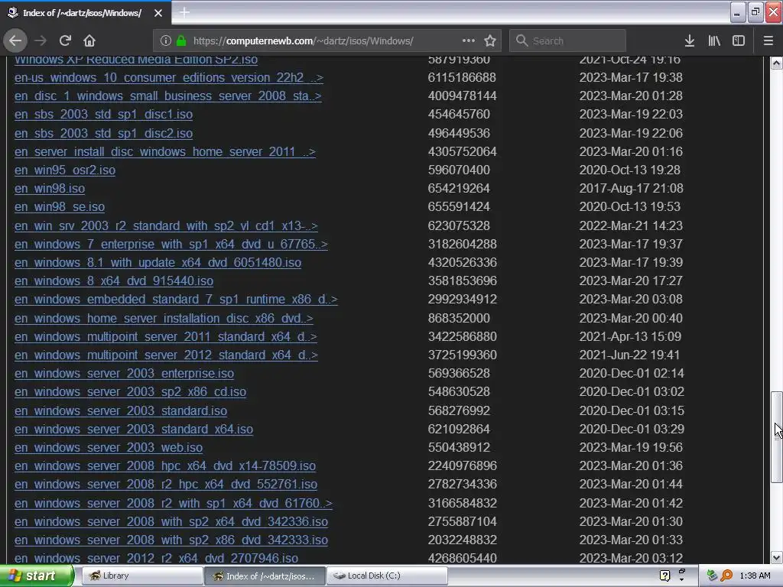The width and height of the screenshot is (783, 587).
Task: Download en_windows_server_2008_with_sp2_x86_dvd_342333.iso
Action: click(x=171, y=540)
